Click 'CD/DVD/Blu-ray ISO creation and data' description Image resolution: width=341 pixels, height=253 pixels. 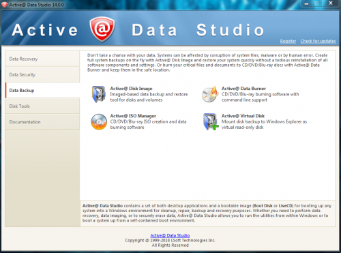click(x=148, y=121)
